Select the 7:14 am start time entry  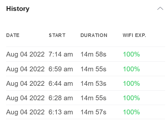click(x=61, y=54)
